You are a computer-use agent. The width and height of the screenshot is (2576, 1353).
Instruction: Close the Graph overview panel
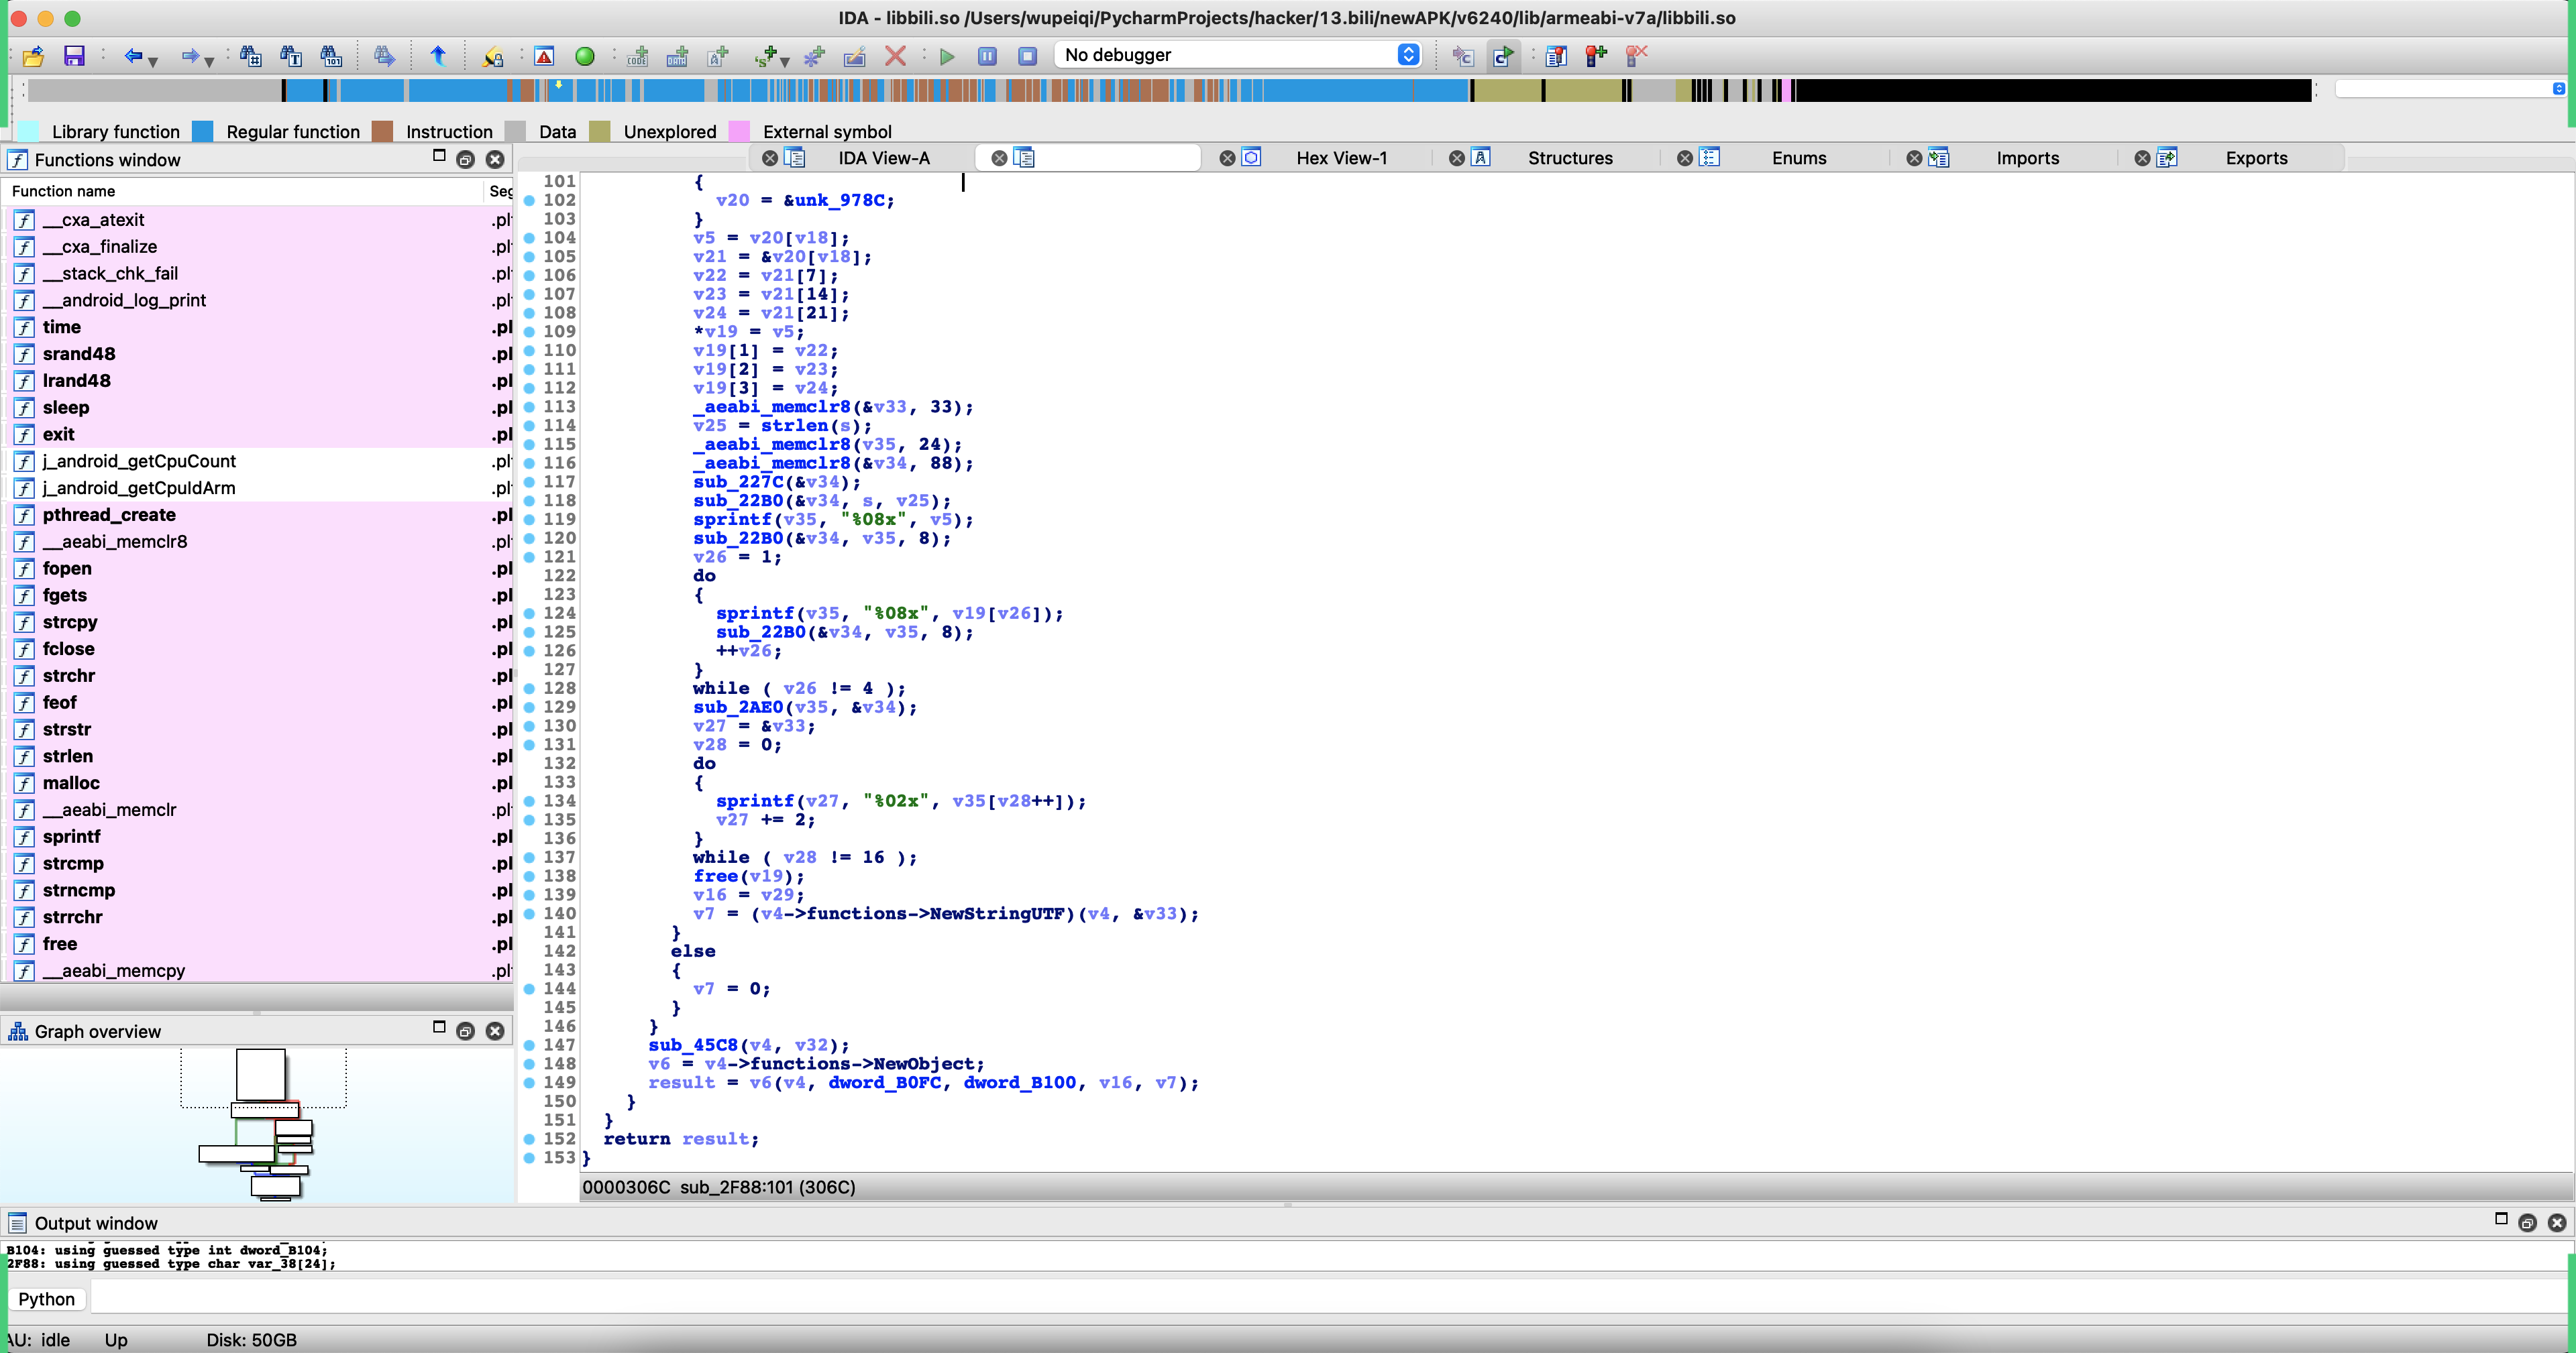[x=495, y=1031]
